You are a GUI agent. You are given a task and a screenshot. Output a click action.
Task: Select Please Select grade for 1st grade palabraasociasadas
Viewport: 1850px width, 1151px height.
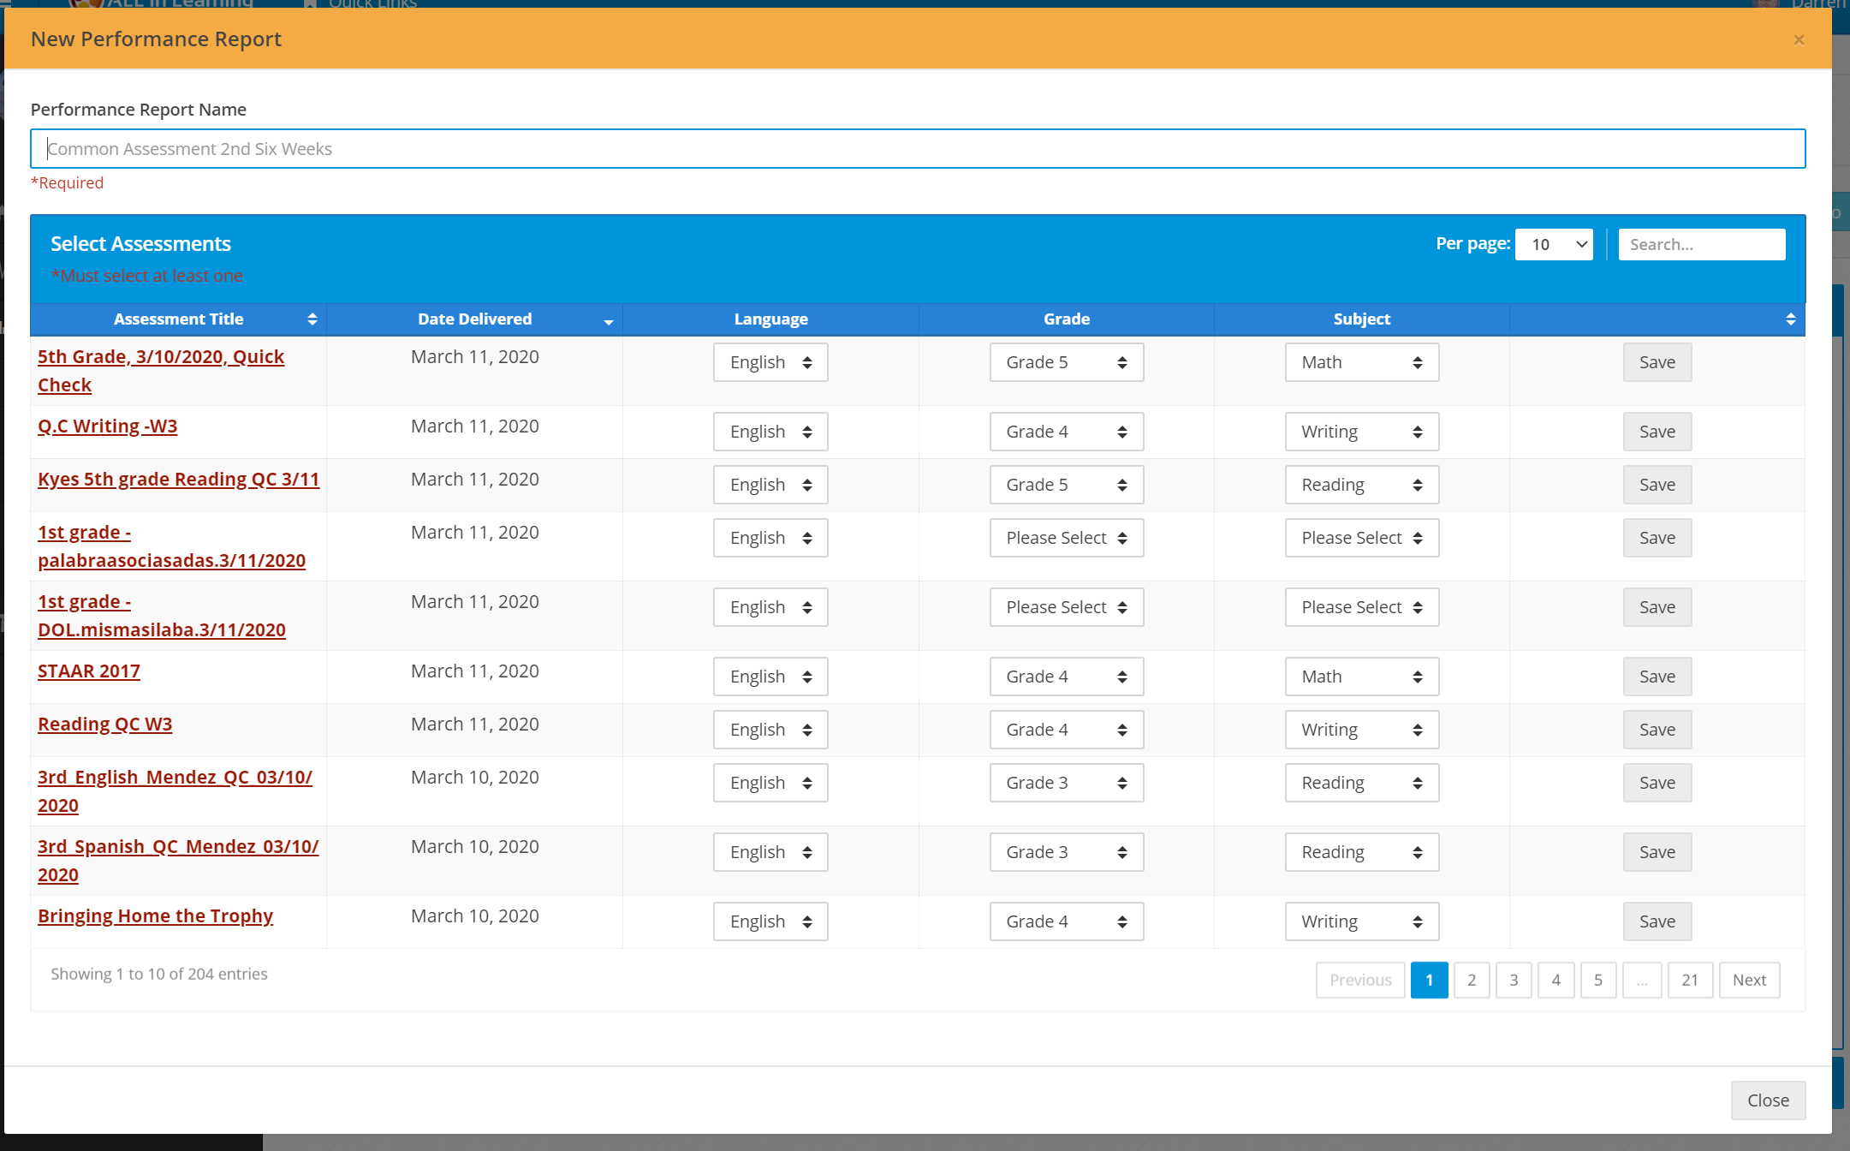pyautogui.click(x=1066, y=538)
